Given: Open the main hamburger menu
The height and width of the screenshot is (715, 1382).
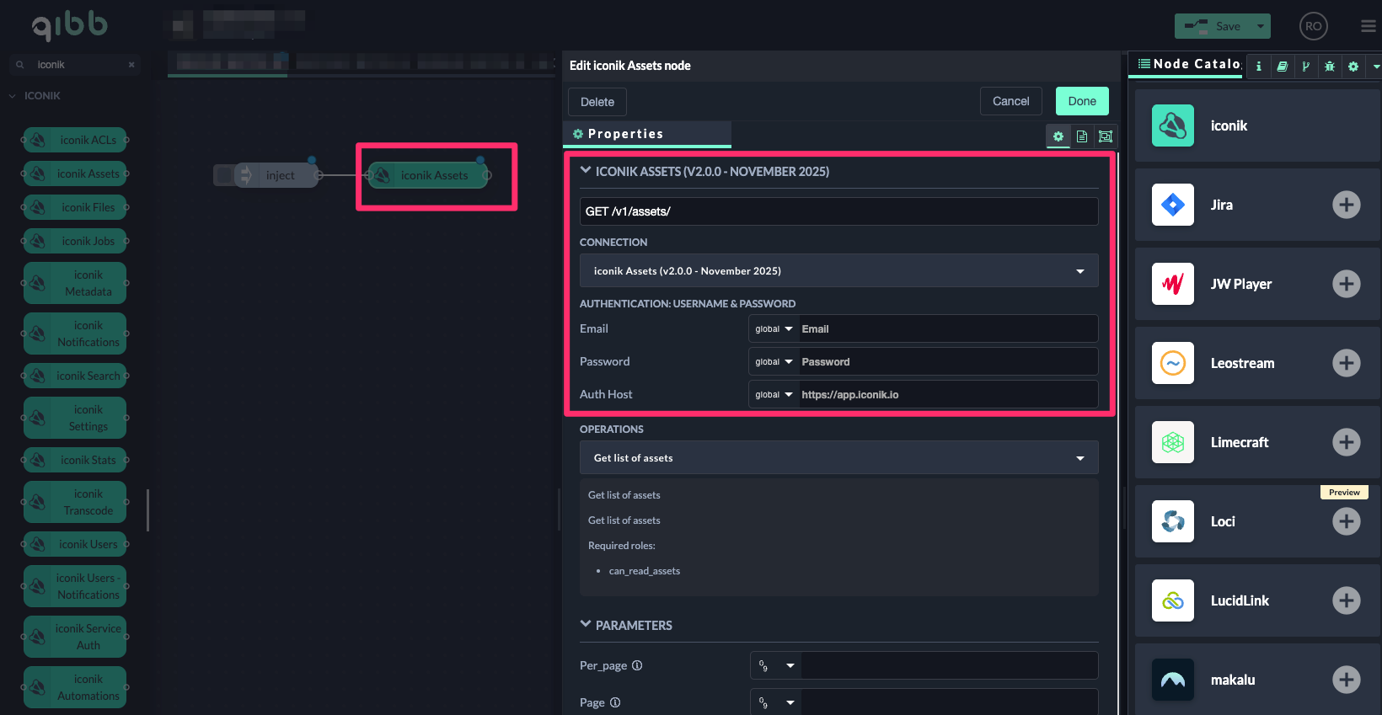Looking at the screenshot, I should tap(1369, 26).
